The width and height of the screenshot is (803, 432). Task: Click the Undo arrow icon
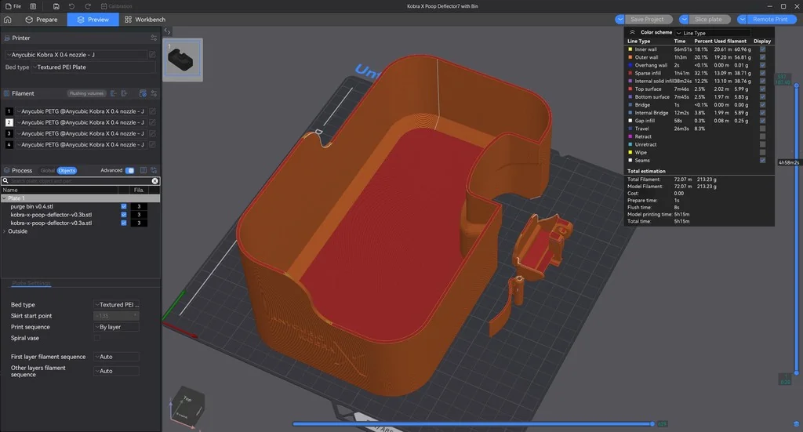[72, 6]
